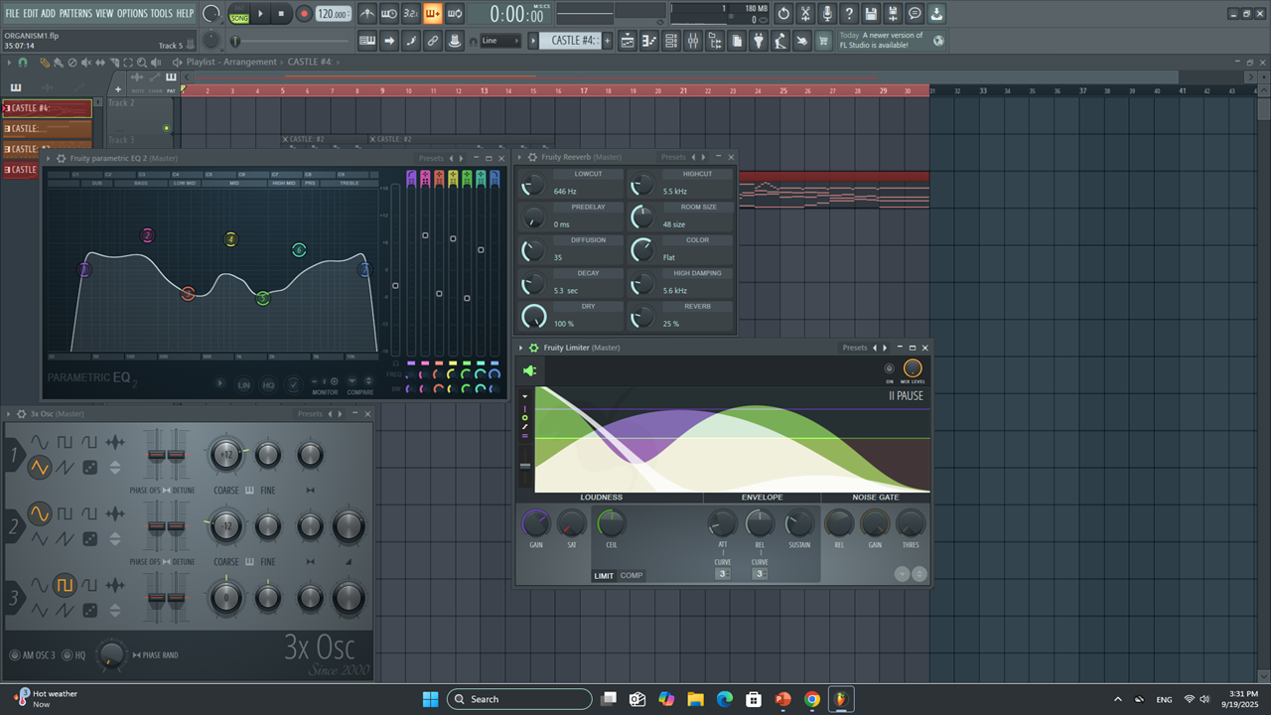
Task: Select square wave shape for oscillator 2
Action: pyautogui.click(x=65, y=513)
